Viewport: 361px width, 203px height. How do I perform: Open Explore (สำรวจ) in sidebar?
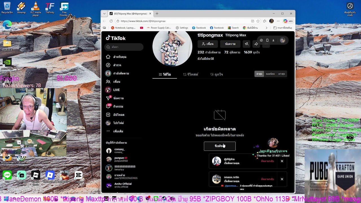click(x=114, y=65)
